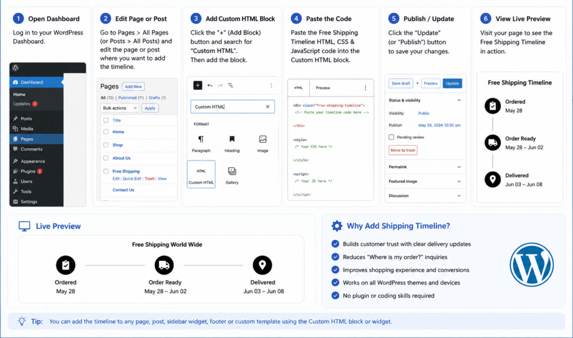Click the redo arrow icon
Image resolution: width=573 pixels, height=338 pixels.
click(x=220, y=86)
